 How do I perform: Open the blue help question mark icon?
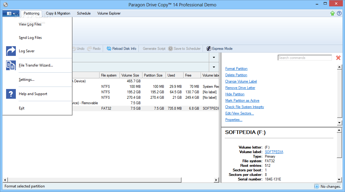point(339,13)
